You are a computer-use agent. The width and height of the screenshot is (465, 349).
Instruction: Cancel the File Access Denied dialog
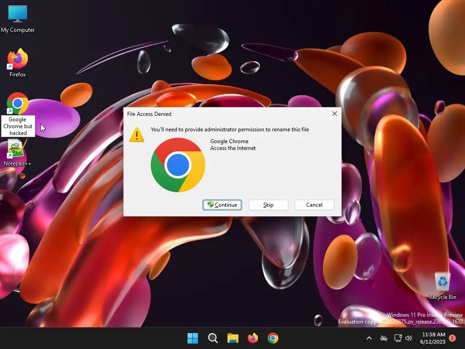(314, 205)
